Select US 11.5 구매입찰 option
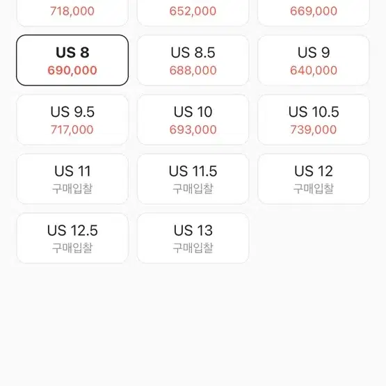The image size is (386, 386). pos(193,179)
